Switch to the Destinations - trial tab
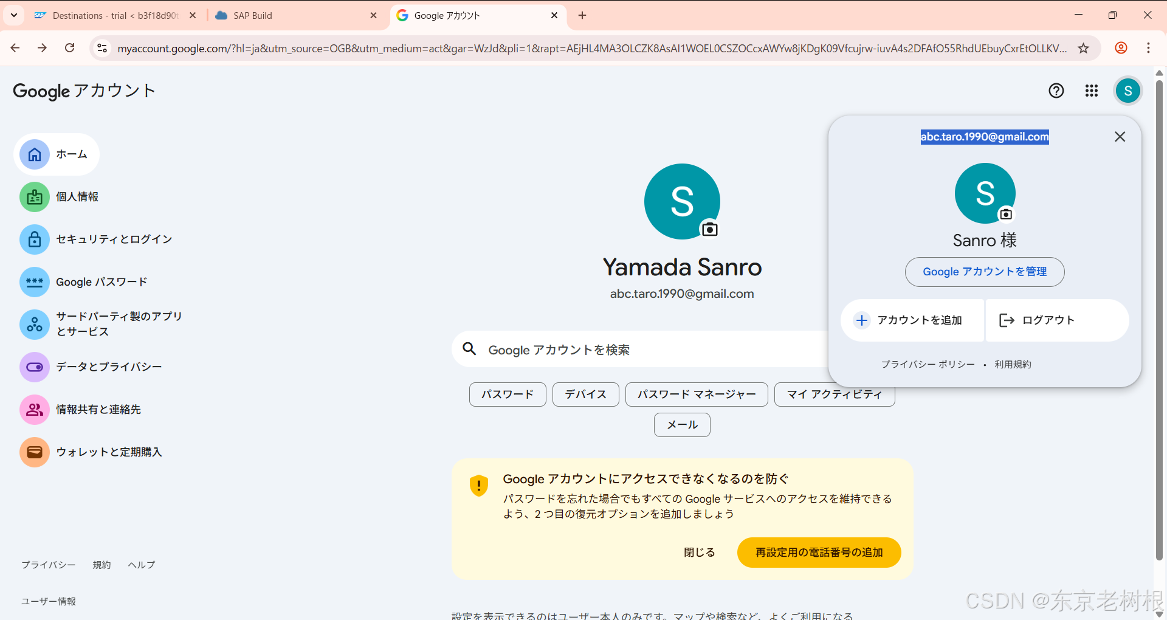This screenshot has height=620, width=1167. pyautogui.click(x=115, y=15)
